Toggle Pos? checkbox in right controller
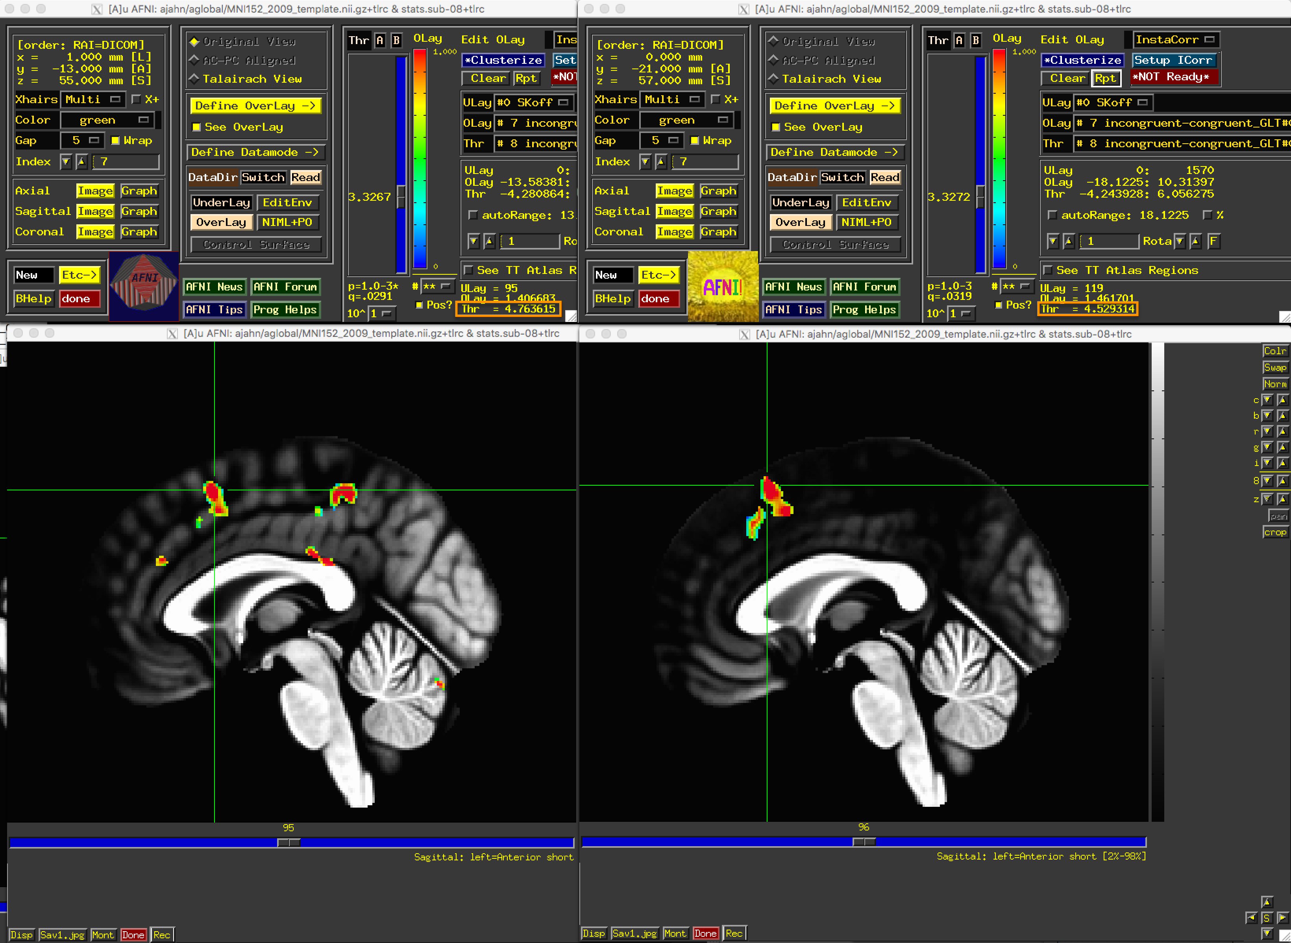Viewport: 1291px width, 943px height. pos(998,305)
